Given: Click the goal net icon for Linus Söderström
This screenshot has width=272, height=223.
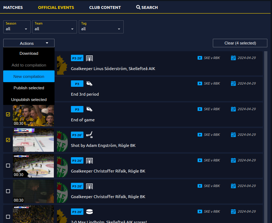Looking at the screenshot, I should coord(89,58).
